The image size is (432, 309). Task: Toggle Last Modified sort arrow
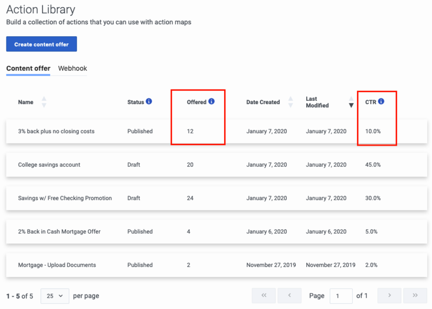(x=351, y=102)
